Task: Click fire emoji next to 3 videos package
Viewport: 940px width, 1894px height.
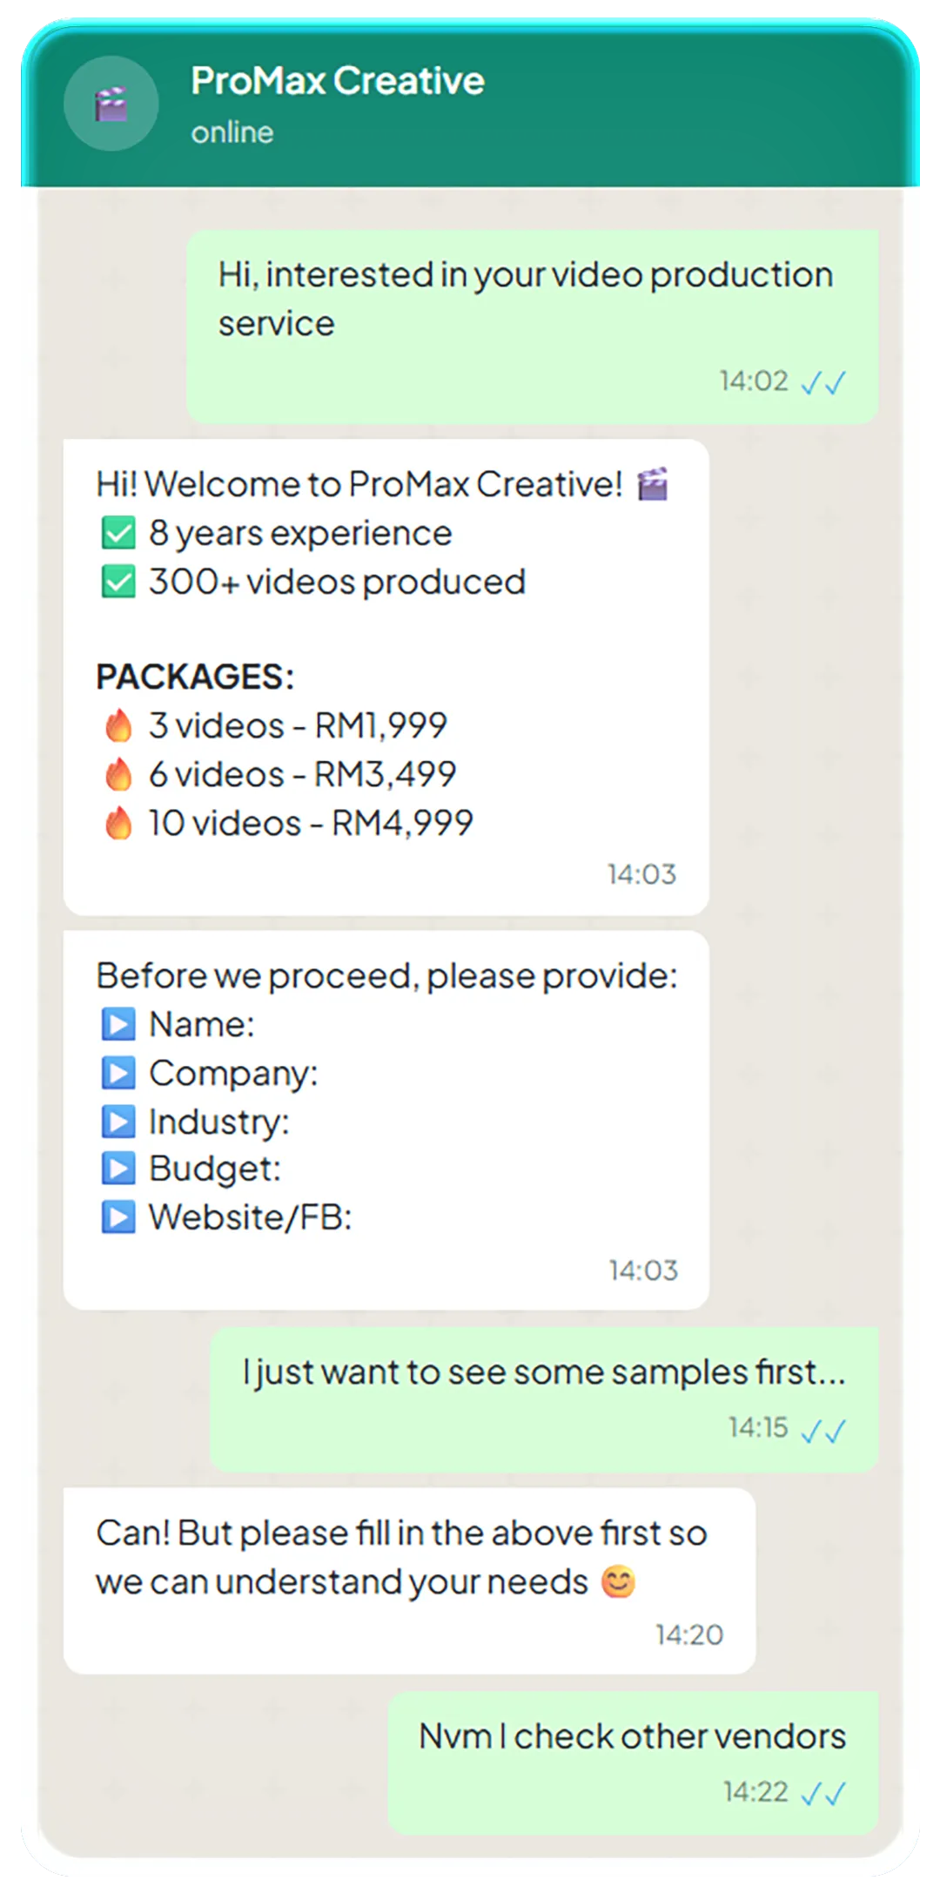Action: (118, 725)
